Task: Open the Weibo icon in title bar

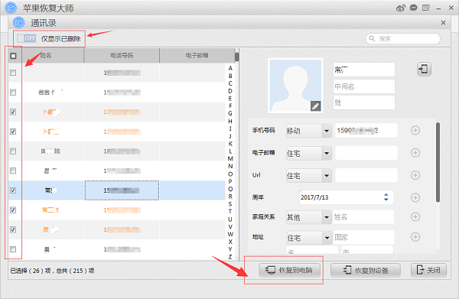Action: [400, 8]
